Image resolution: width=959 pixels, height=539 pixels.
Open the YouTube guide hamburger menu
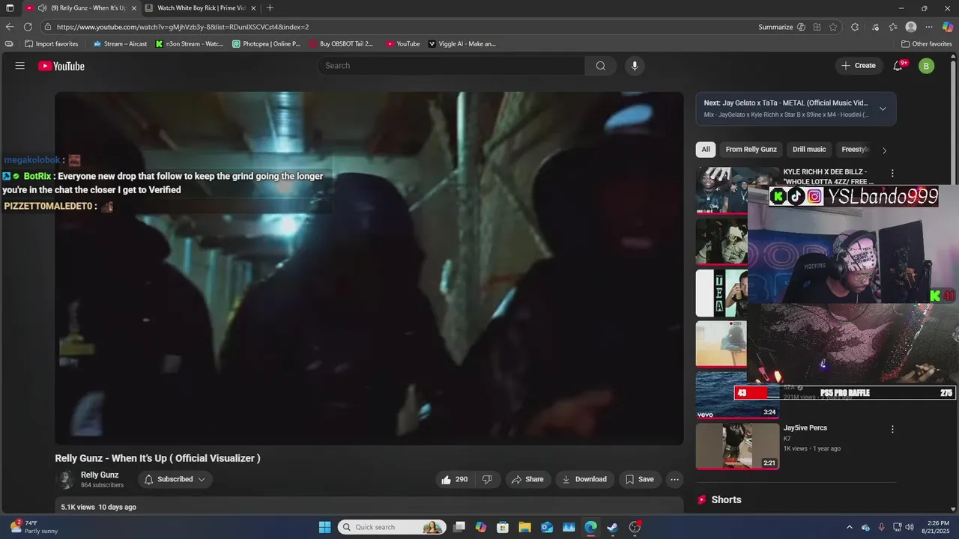coord(20,66)
